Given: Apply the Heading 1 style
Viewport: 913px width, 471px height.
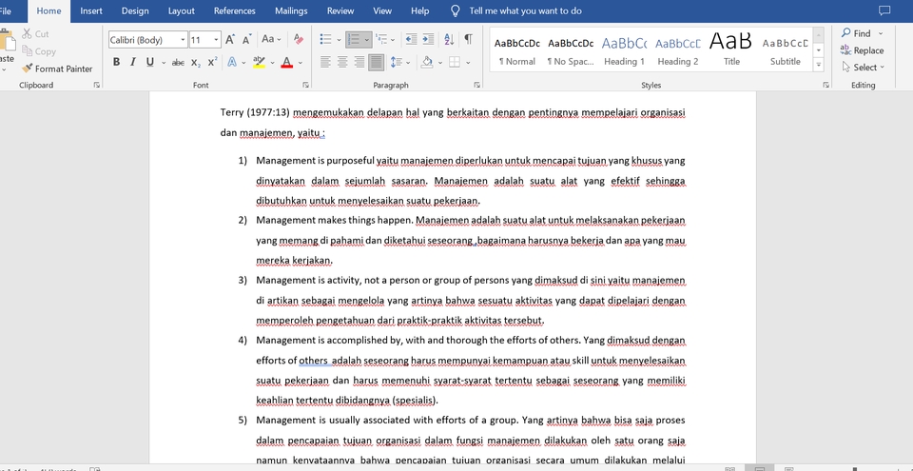Looking at the screenshot, I should coord(624,50).
